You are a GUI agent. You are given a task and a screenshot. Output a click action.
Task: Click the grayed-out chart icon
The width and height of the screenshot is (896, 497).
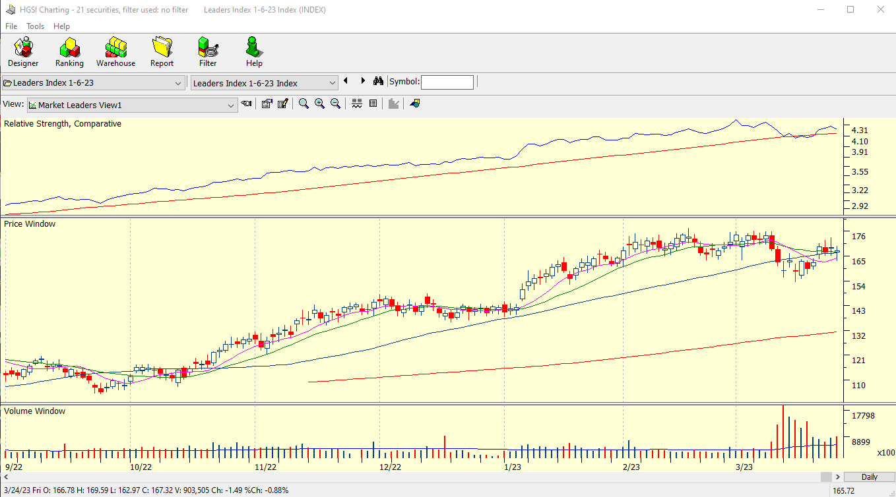[x=394, y=103]
